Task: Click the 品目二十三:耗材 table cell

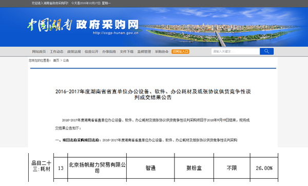Action: pyautogui.click(x=41, y=166)
